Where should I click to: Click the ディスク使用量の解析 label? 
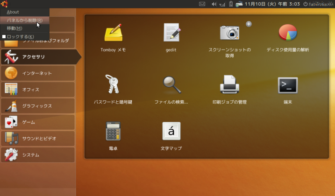tap(288, 50)
